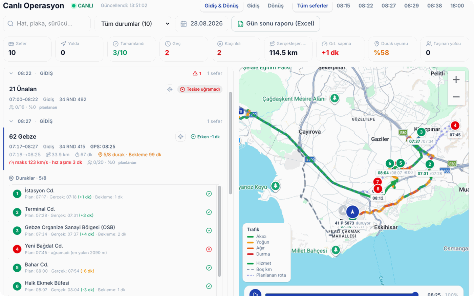The image size is (474, 296).
Task: Click the warning icon in the 08:22 group
Action: [195, 73]
